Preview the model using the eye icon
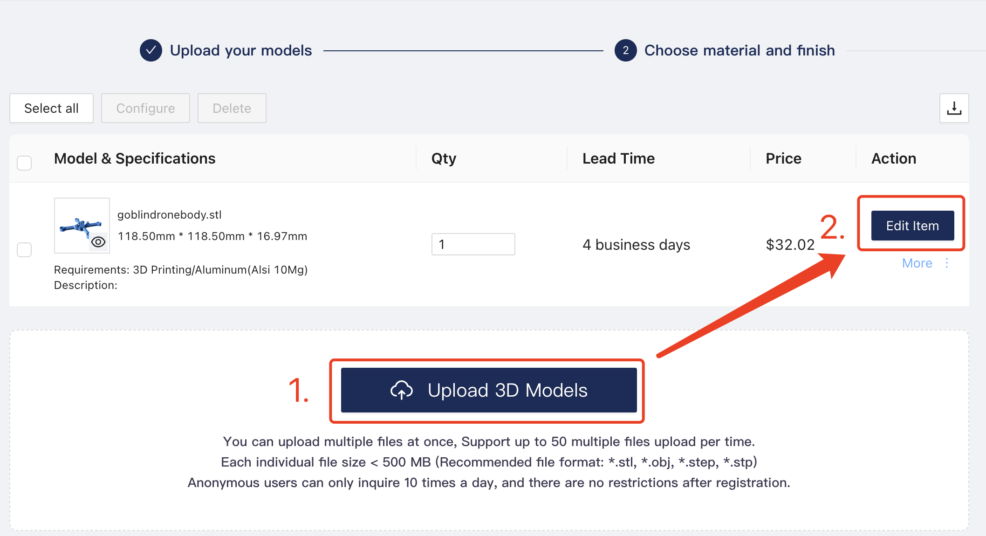Viewport: 986px width, 536px height. pyautogui.click(x=99, y=242)
